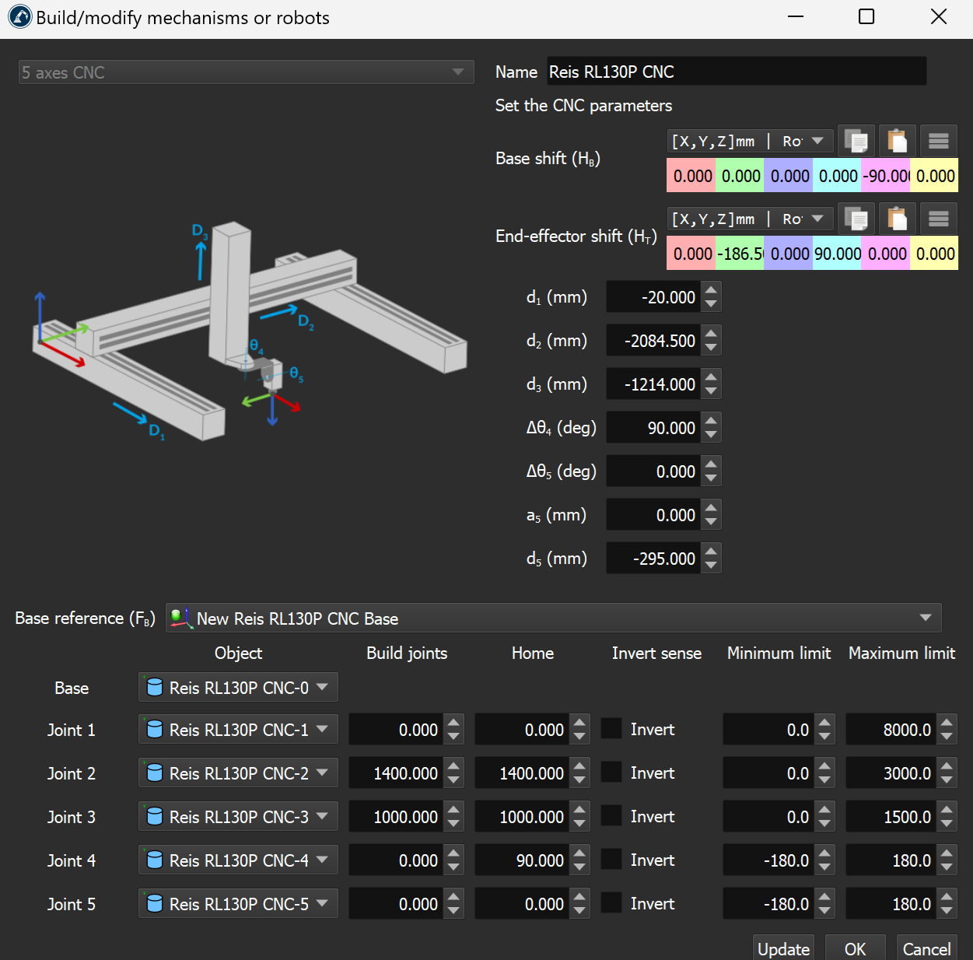Expand the Base object Reis RL130P CNC-0 dropdown
This screenshot has height=960, width=973.
238,688
